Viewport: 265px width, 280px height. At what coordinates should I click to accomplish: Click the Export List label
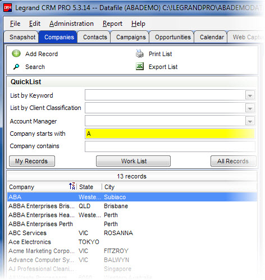(163, 67)
